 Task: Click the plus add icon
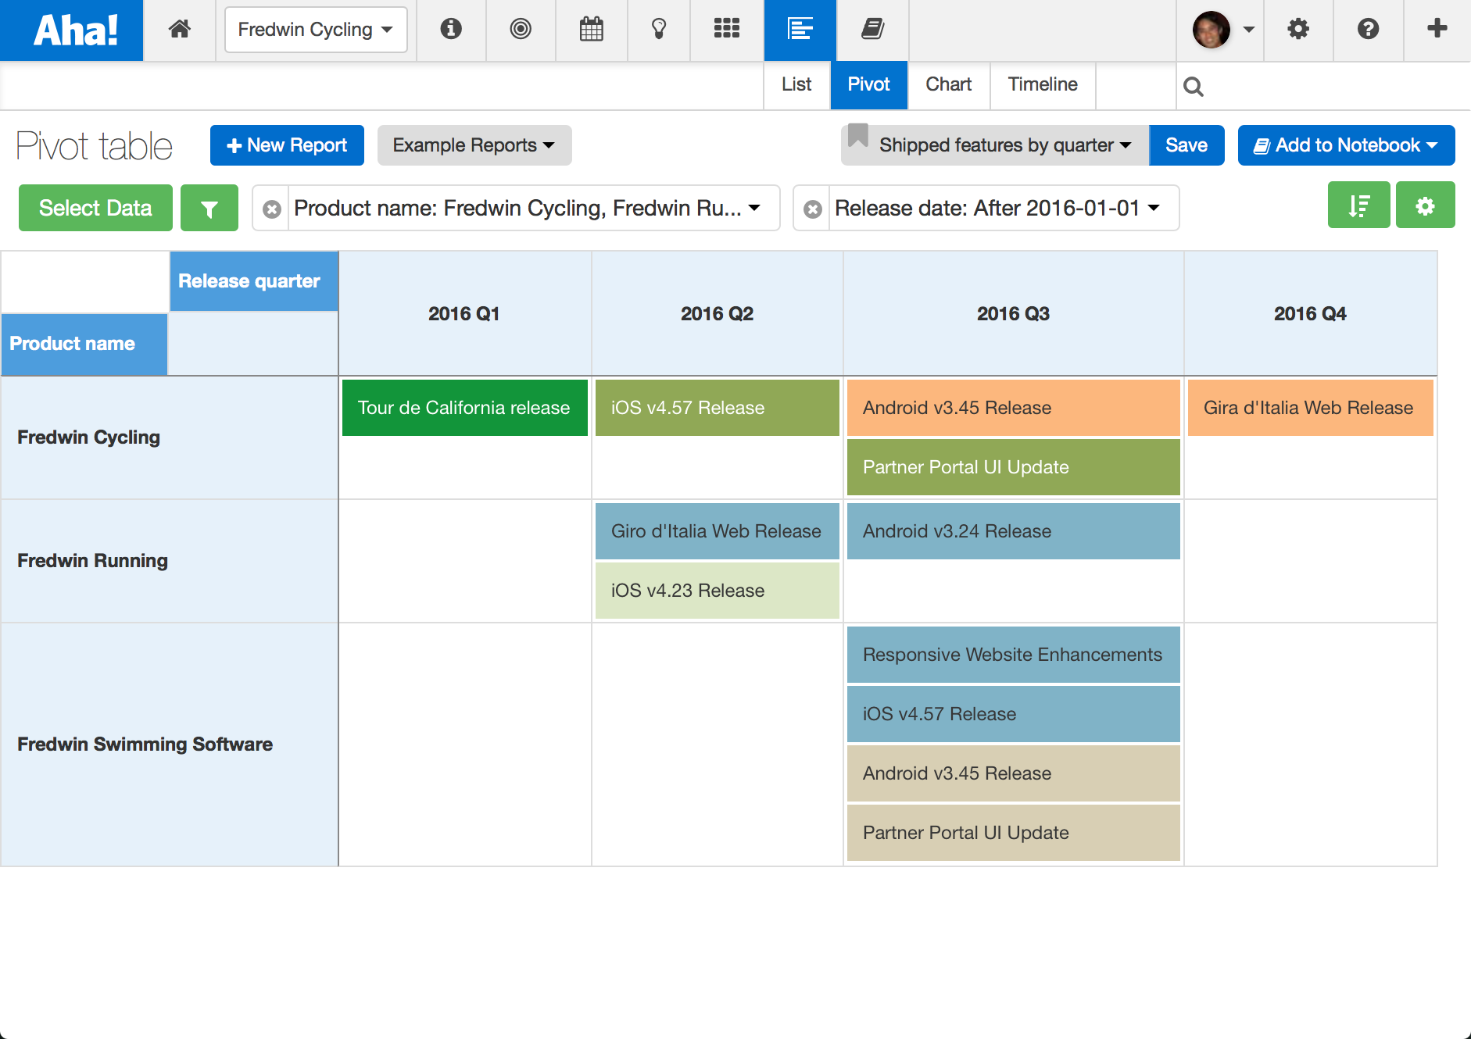tap(1437, 29)
